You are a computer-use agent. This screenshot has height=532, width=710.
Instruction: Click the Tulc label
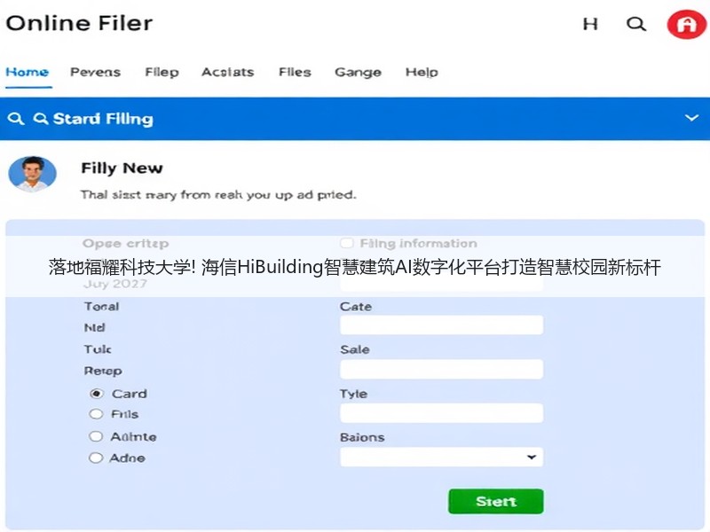tap(98, 349)
